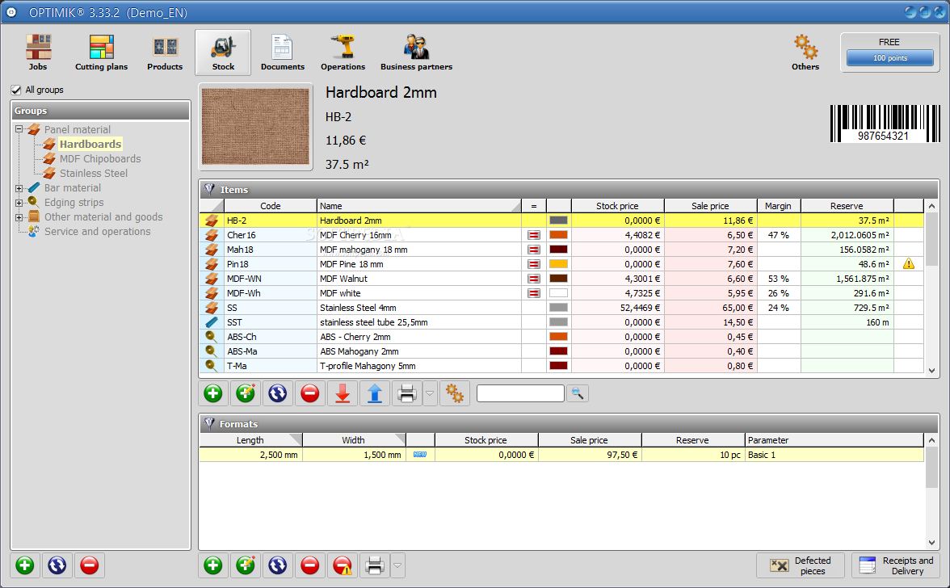
Task: Open Business partners module
Action: 416,52
